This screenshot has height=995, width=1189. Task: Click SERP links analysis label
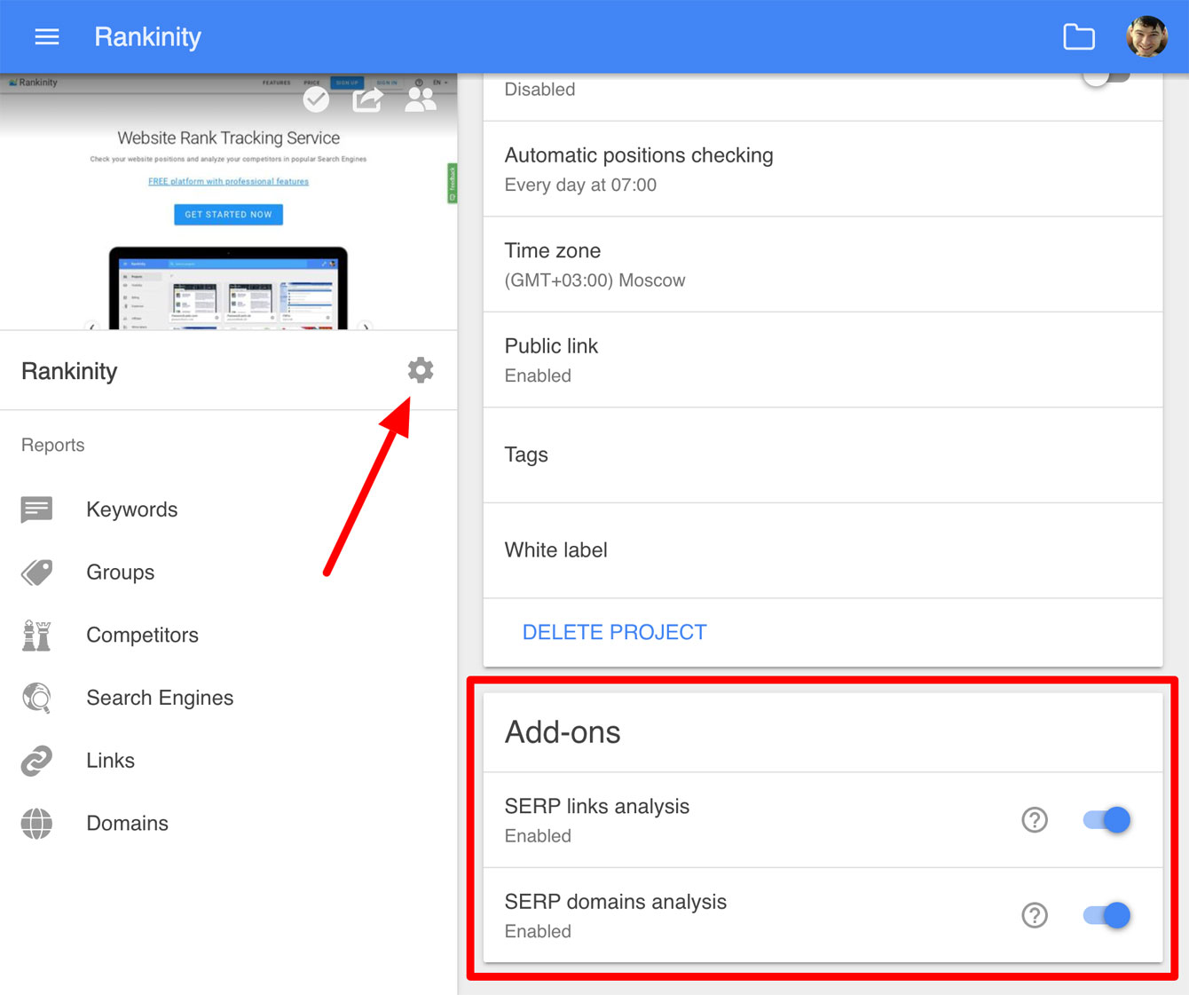[x=596, y=806]
